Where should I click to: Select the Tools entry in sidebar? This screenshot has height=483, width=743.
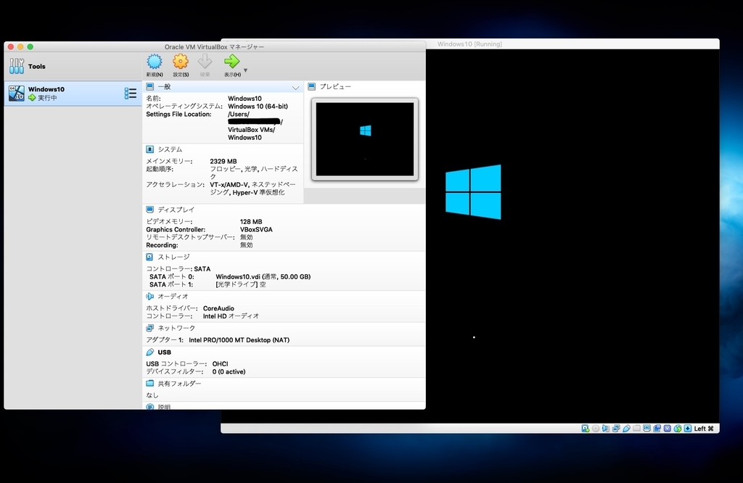click(x=73, y=66)
